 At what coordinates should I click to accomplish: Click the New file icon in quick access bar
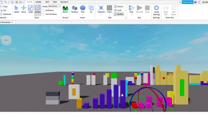tap(1, 2)
